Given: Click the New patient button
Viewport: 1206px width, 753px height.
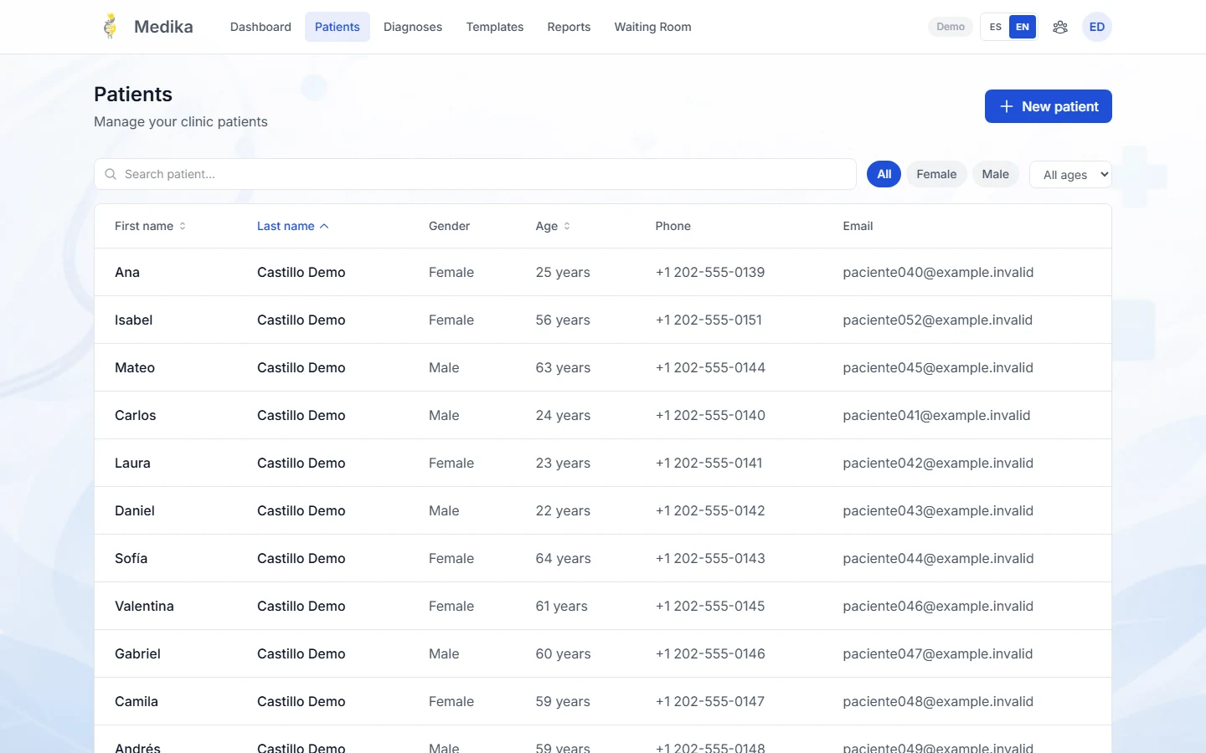Looking at the screenshot, I should (1048, 106).
